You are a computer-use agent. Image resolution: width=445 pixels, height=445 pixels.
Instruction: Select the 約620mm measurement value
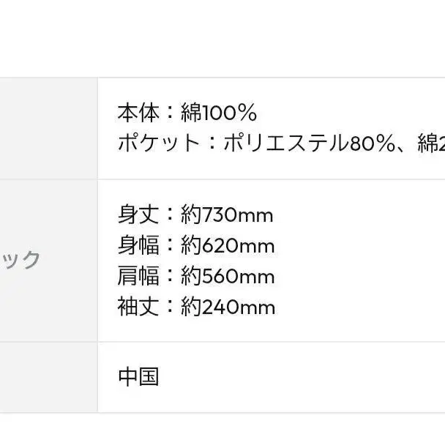click(x=228, y=245)
